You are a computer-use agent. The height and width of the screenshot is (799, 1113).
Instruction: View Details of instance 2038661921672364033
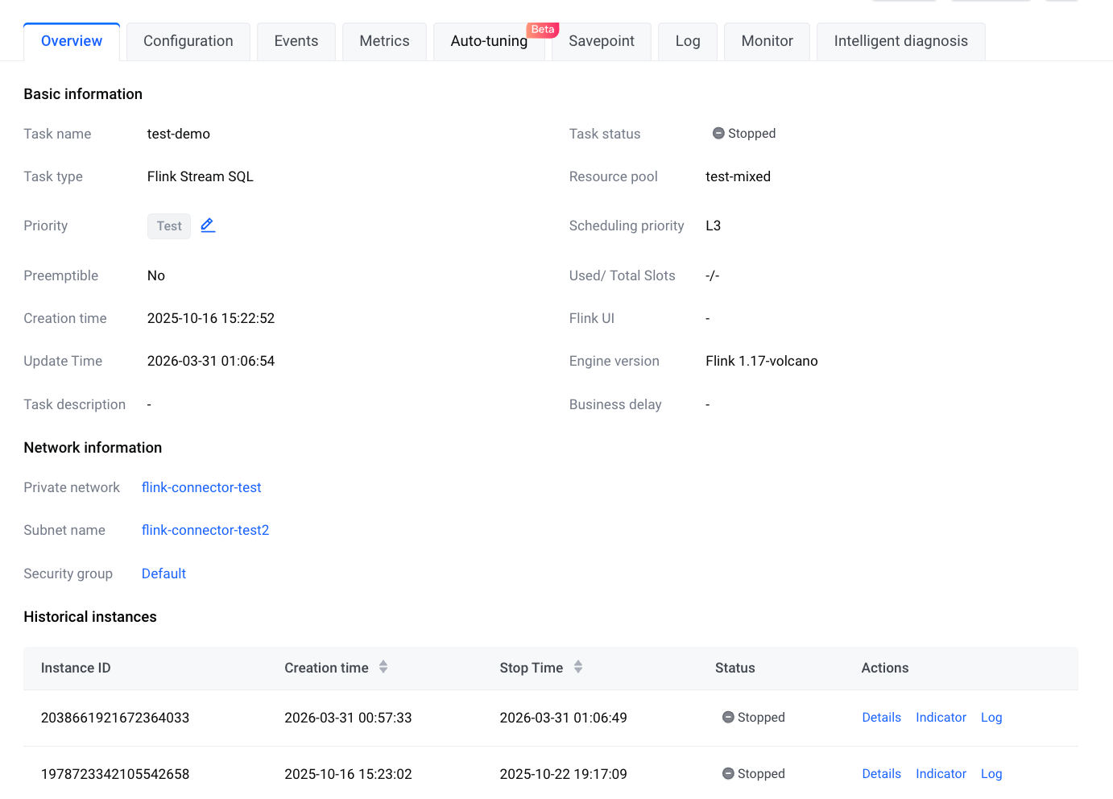(881, 718)
